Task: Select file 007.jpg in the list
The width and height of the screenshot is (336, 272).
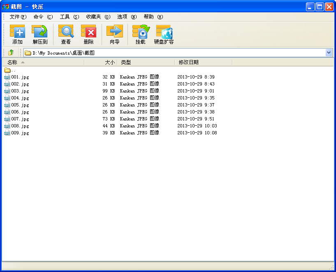Action: (20, 119)
